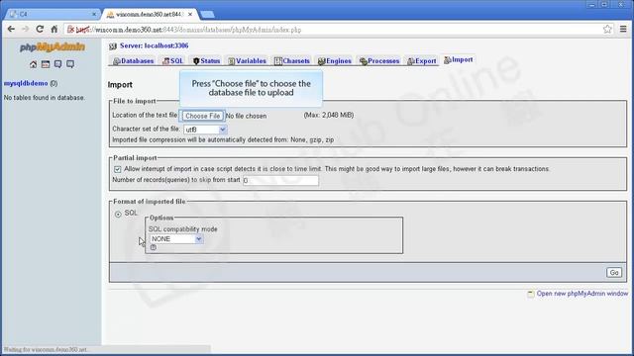Open a new browser tab
Image resolution: width=634 pixels, height=356 pixels.
coord(207,14)
